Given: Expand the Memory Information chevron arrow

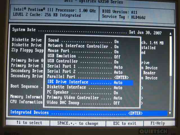Looking at the screenshot, I should click(142, 98).
